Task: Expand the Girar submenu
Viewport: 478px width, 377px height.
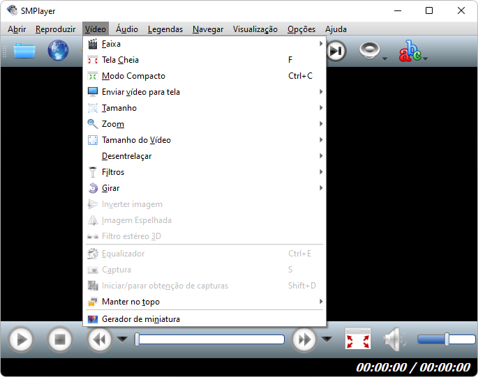Action: [204, 188]
